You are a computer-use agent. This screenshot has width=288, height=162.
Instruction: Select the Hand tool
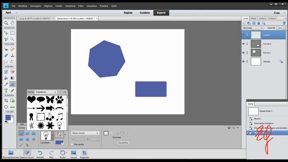pyautogui.click(x=12, y=23)
